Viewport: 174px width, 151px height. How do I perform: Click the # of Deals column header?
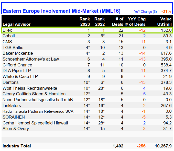(118, 22)
